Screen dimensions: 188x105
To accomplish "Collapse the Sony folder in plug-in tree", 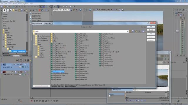I will pyautogui.click(x=34, y=45).
